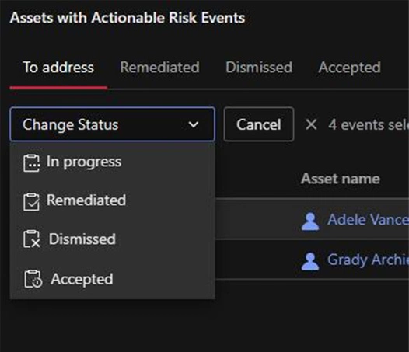Sort by the Asset name column header
The height and width of the screenshot is (352, 409).
pyautogui.click(x=341, y=179)
